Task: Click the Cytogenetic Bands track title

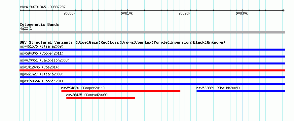Action: [x=39, y=24]
